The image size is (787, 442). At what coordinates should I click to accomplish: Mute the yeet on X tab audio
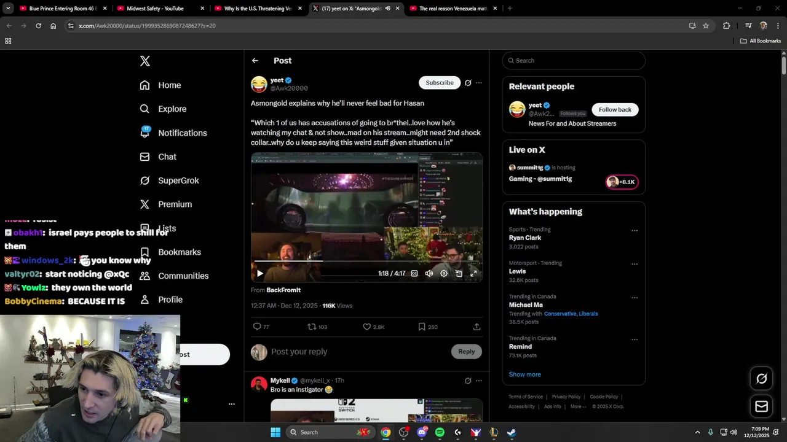pos(388,9)
